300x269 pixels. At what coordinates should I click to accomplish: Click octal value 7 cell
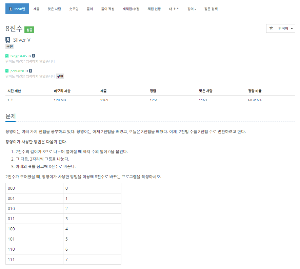[x=92, y=259]
